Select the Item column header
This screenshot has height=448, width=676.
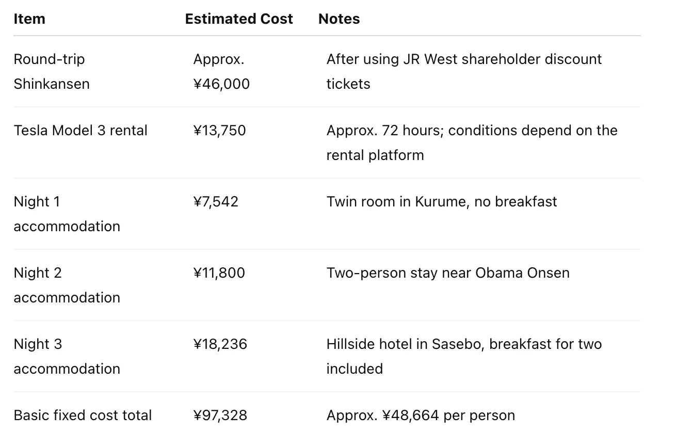click(x=29, y=19)
